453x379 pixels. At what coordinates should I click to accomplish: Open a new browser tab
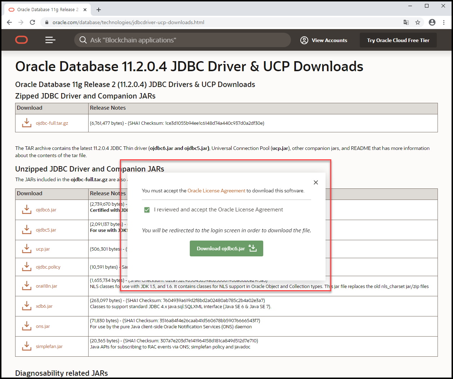tap(99, 10)
